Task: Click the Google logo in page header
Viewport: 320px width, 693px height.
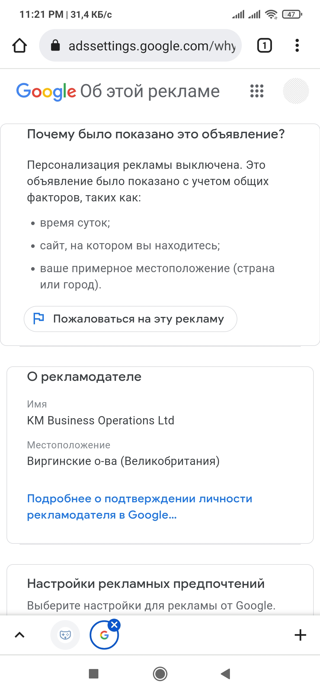Action: (x=46, y=92)
